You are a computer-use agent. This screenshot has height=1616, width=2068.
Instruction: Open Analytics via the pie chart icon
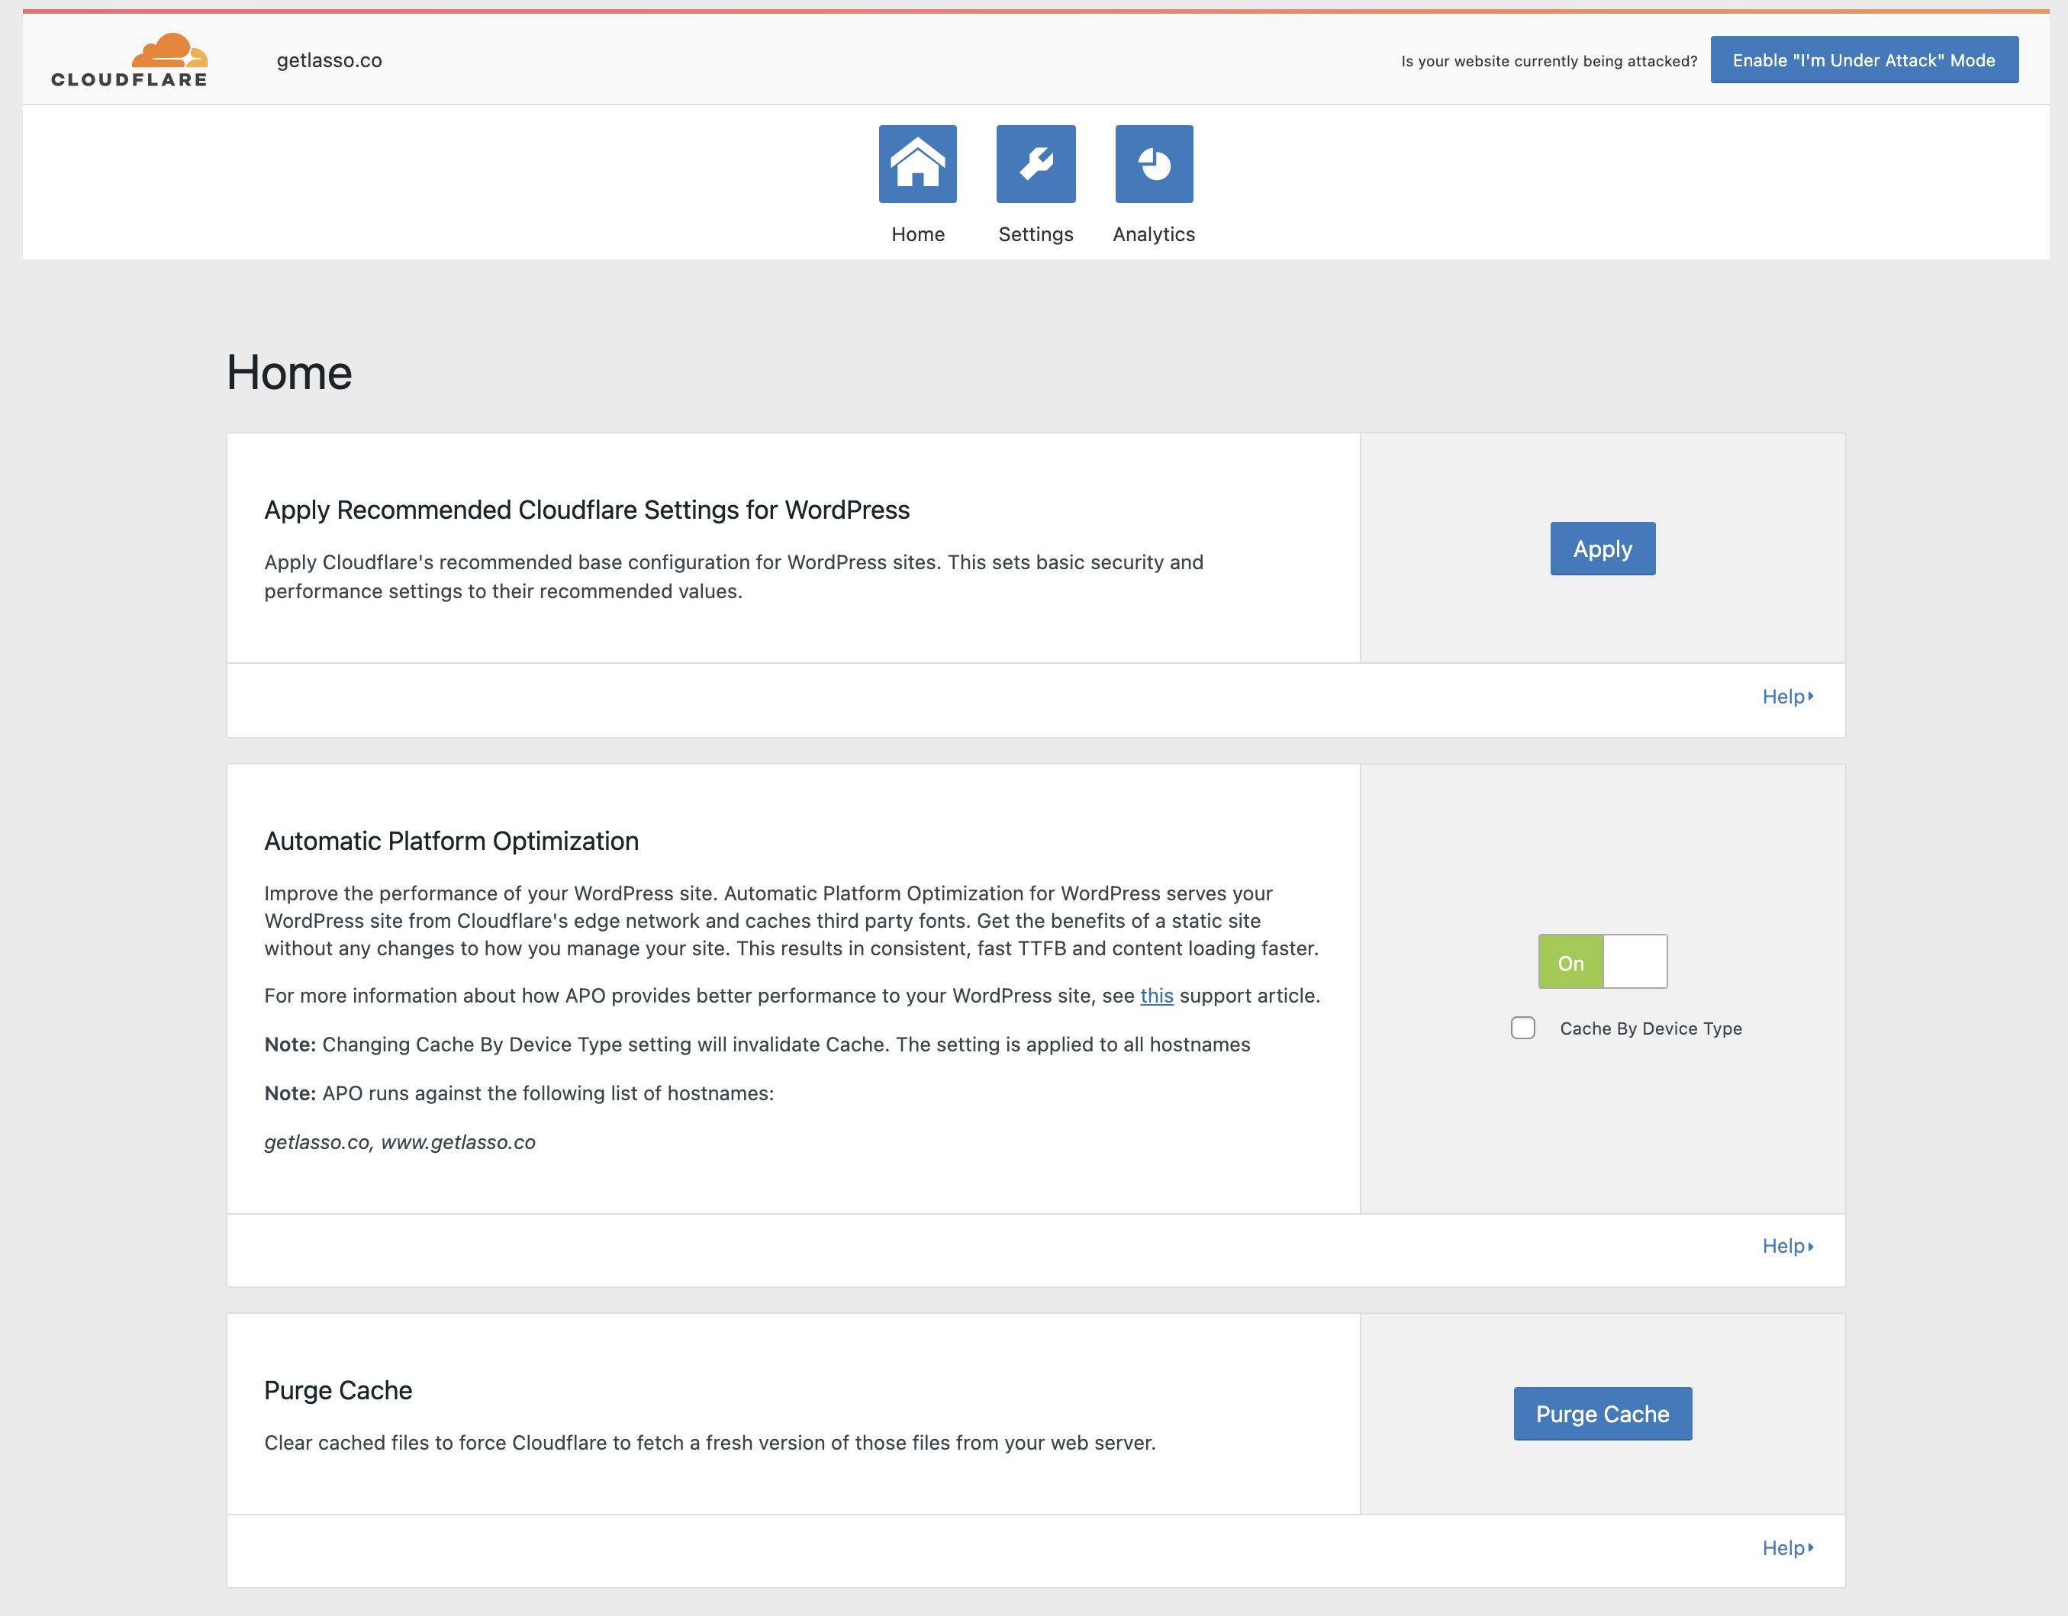point(1155,164)
